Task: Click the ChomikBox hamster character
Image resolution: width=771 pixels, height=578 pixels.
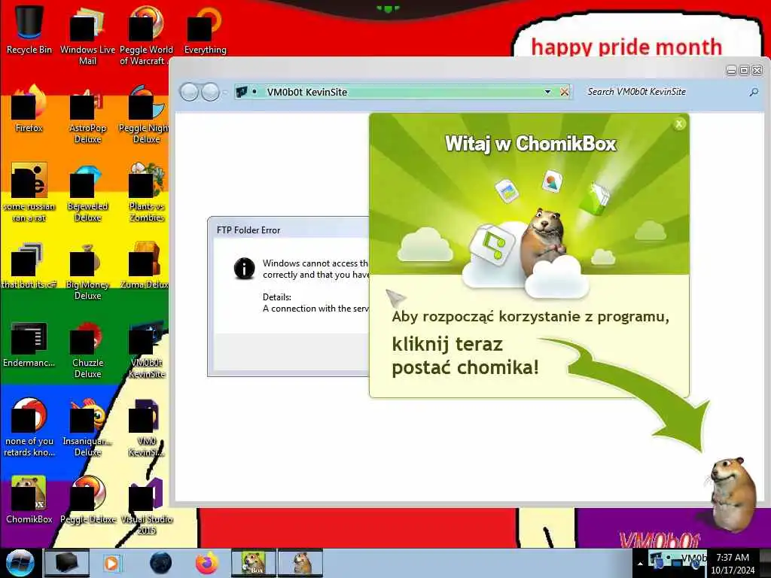Action: tap(733, 494)
